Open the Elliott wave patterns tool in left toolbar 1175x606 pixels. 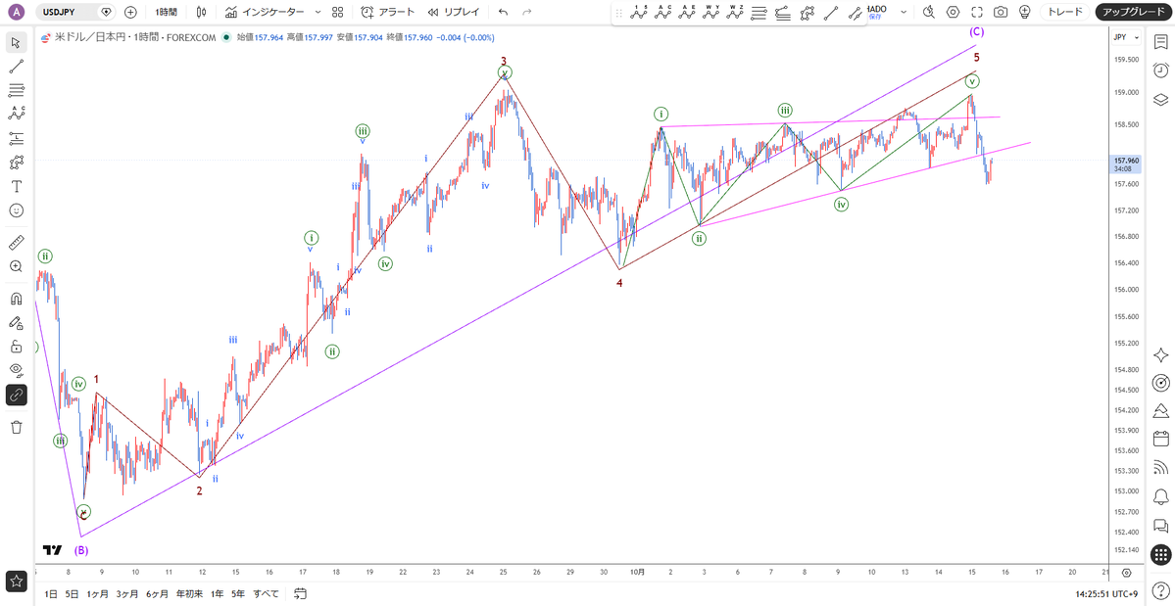[x=17, y=114]
